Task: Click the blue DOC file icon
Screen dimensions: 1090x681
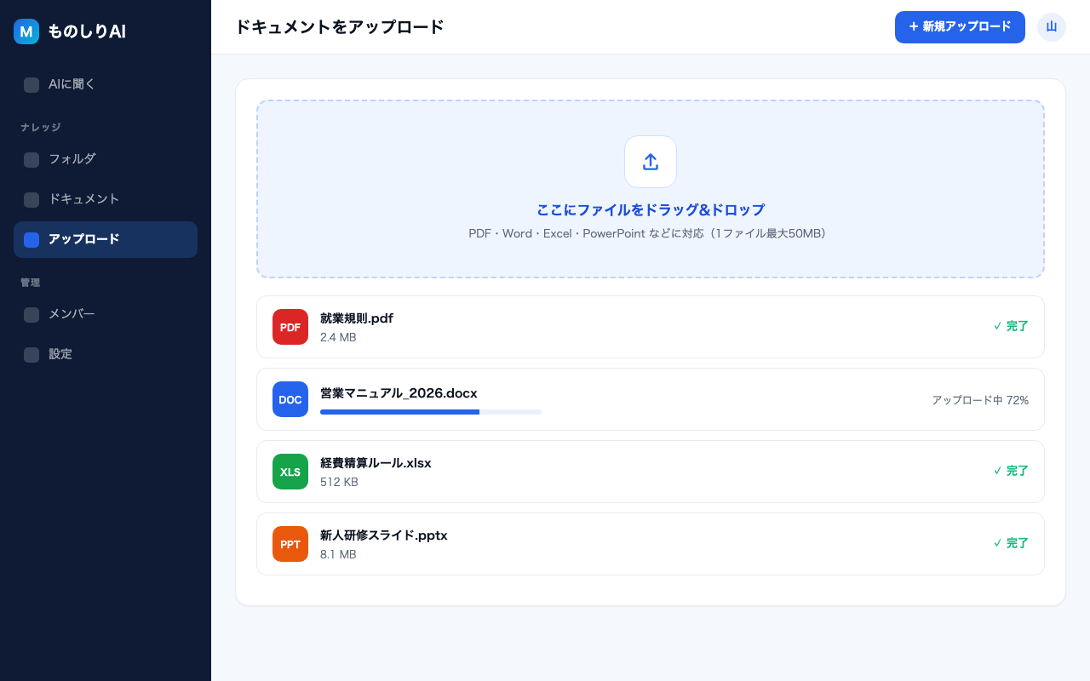Action: (x=290, y=399)
